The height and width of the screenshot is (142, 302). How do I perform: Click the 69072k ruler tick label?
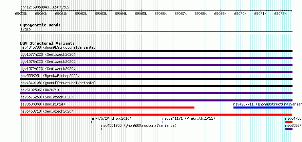click(x=280, y=14)
